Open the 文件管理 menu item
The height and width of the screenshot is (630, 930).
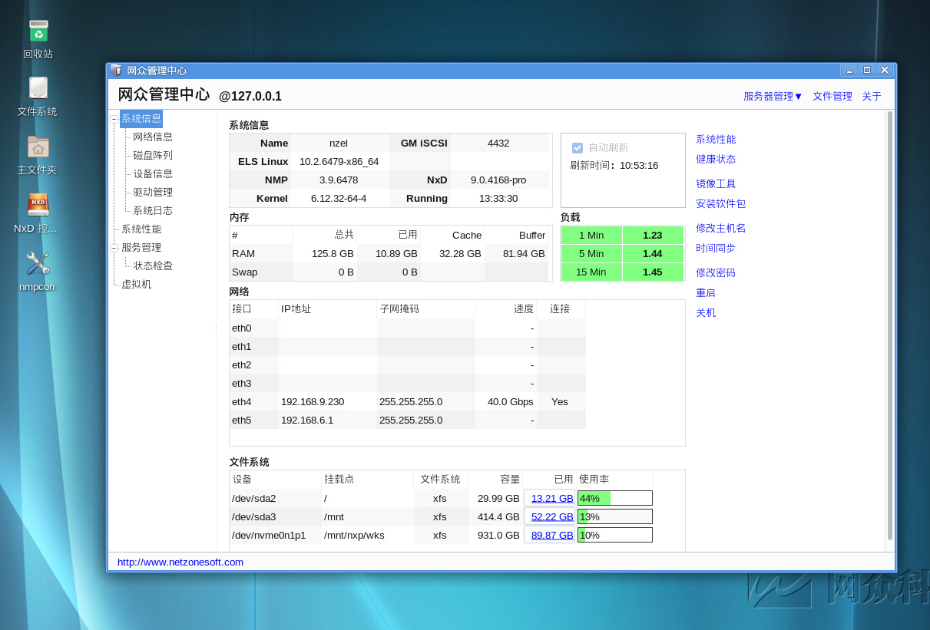tap(832, 97)
